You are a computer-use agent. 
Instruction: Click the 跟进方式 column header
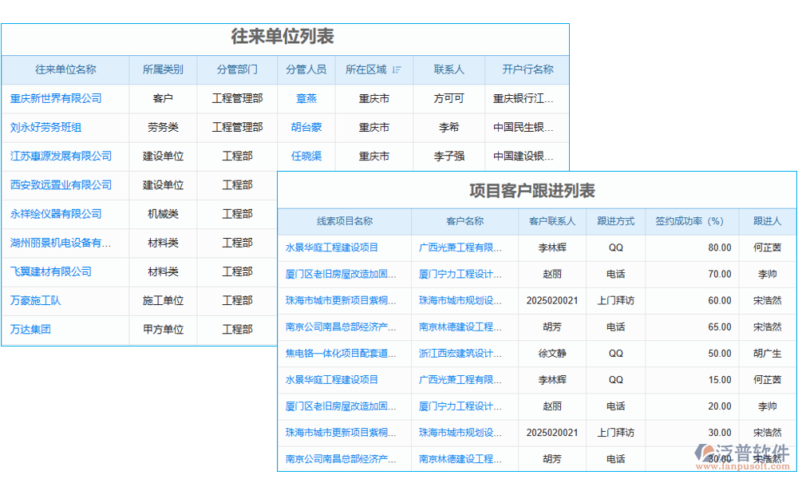pos(615,221)
